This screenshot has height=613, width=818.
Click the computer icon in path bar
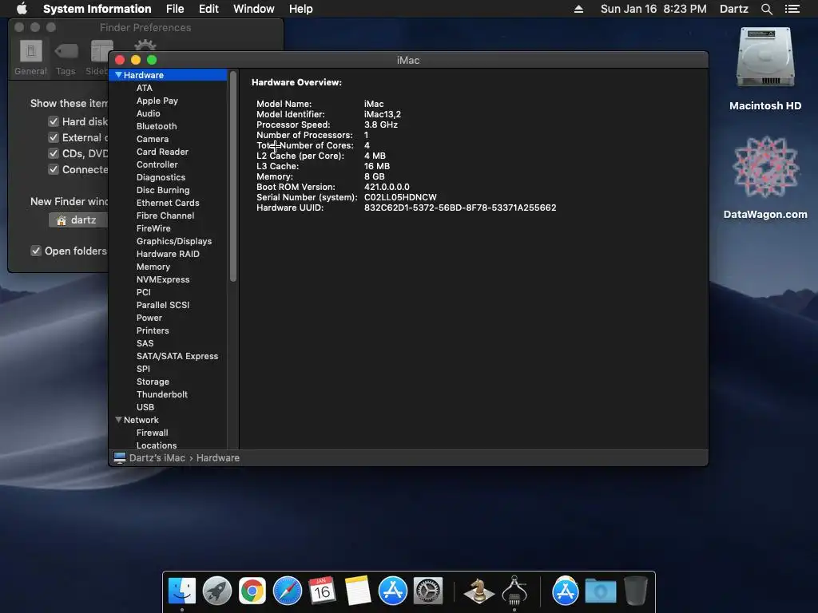[x=120, y=457]
